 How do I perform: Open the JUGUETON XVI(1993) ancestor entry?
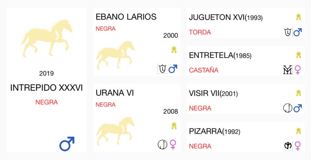pos(226,17)
